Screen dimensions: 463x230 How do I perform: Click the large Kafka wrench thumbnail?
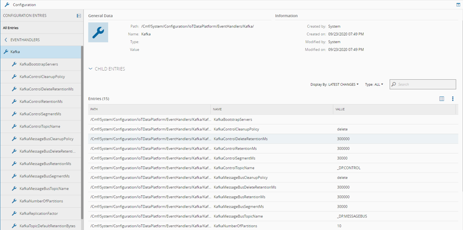pos(98,32)
